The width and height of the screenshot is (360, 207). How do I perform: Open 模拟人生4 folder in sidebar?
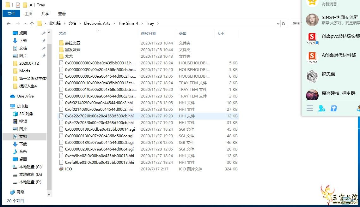click(x=28, y=86)
